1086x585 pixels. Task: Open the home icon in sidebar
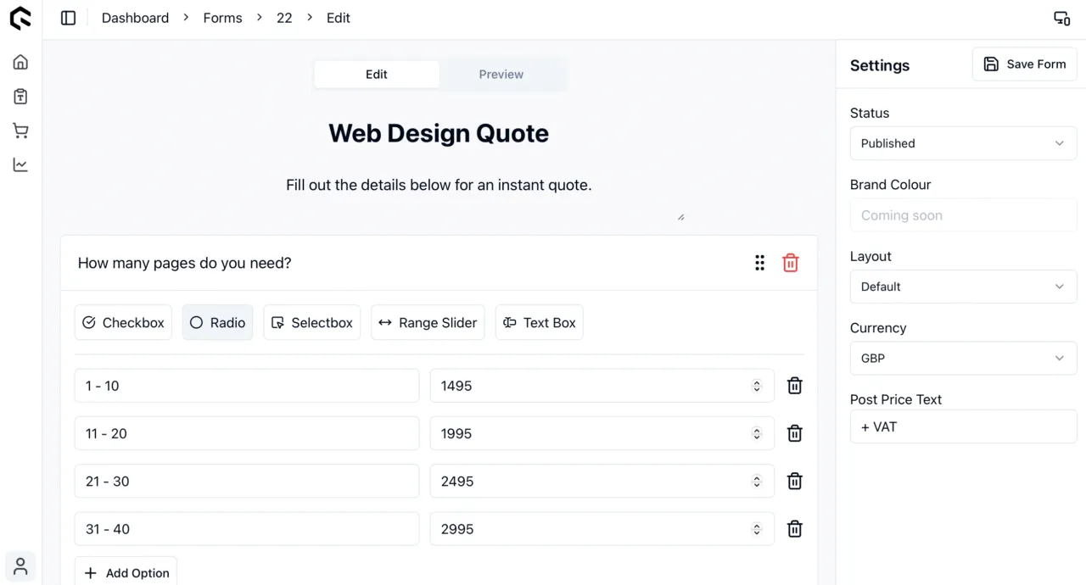(x=20, y=62)
